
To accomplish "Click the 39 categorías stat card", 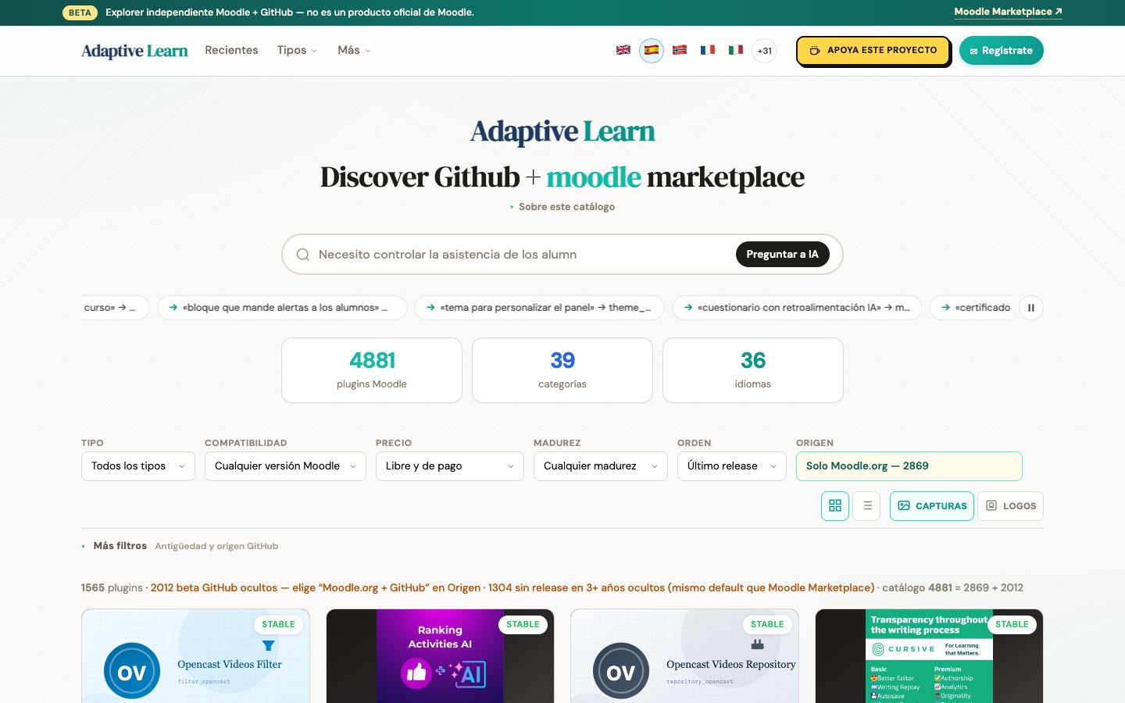I will [562, 370].
